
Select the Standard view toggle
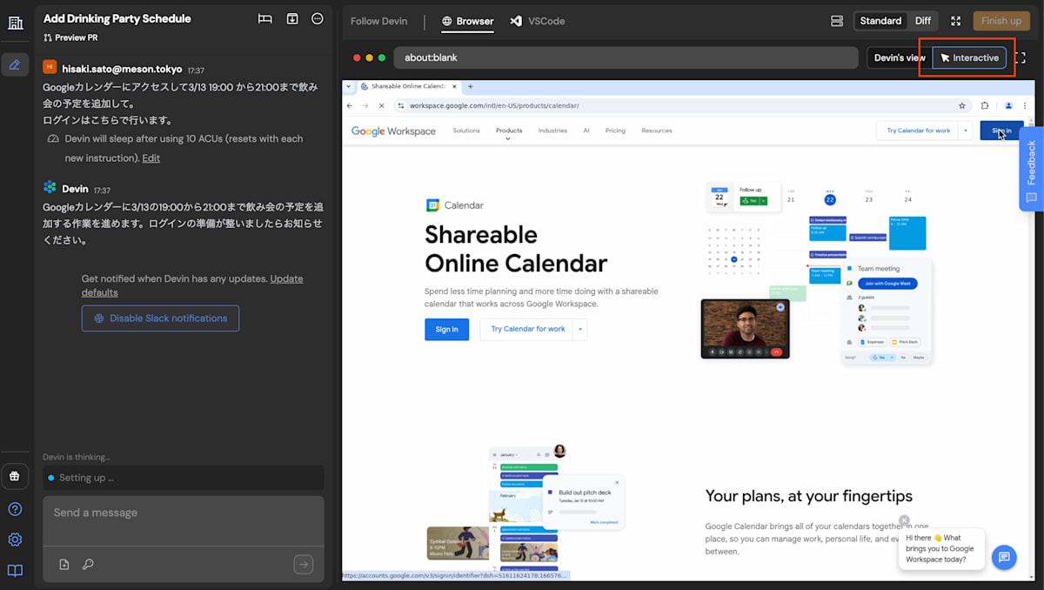[x=880, y=21]
